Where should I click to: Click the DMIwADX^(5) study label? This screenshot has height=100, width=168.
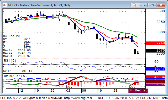click(15, 76)
